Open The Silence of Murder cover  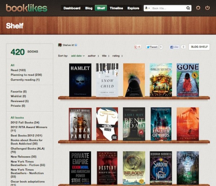[107, 124]
